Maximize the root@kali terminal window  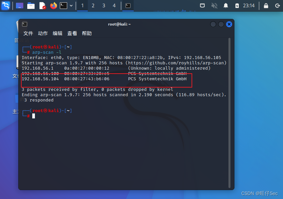pos(221,24)
